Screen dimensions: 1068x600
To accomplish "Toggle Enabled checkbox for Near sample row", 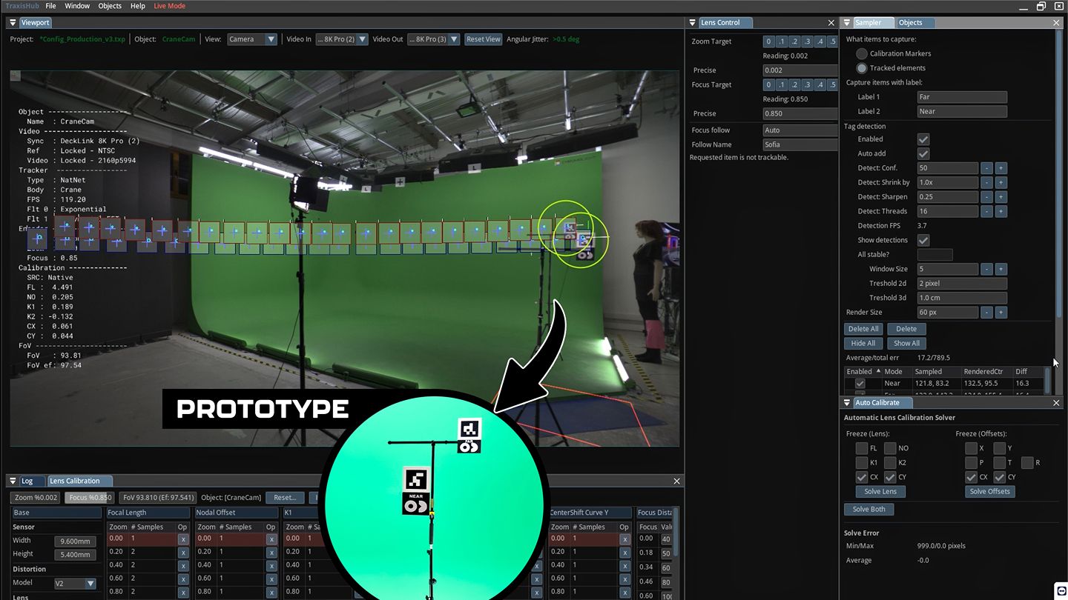I will pos(860,384).
